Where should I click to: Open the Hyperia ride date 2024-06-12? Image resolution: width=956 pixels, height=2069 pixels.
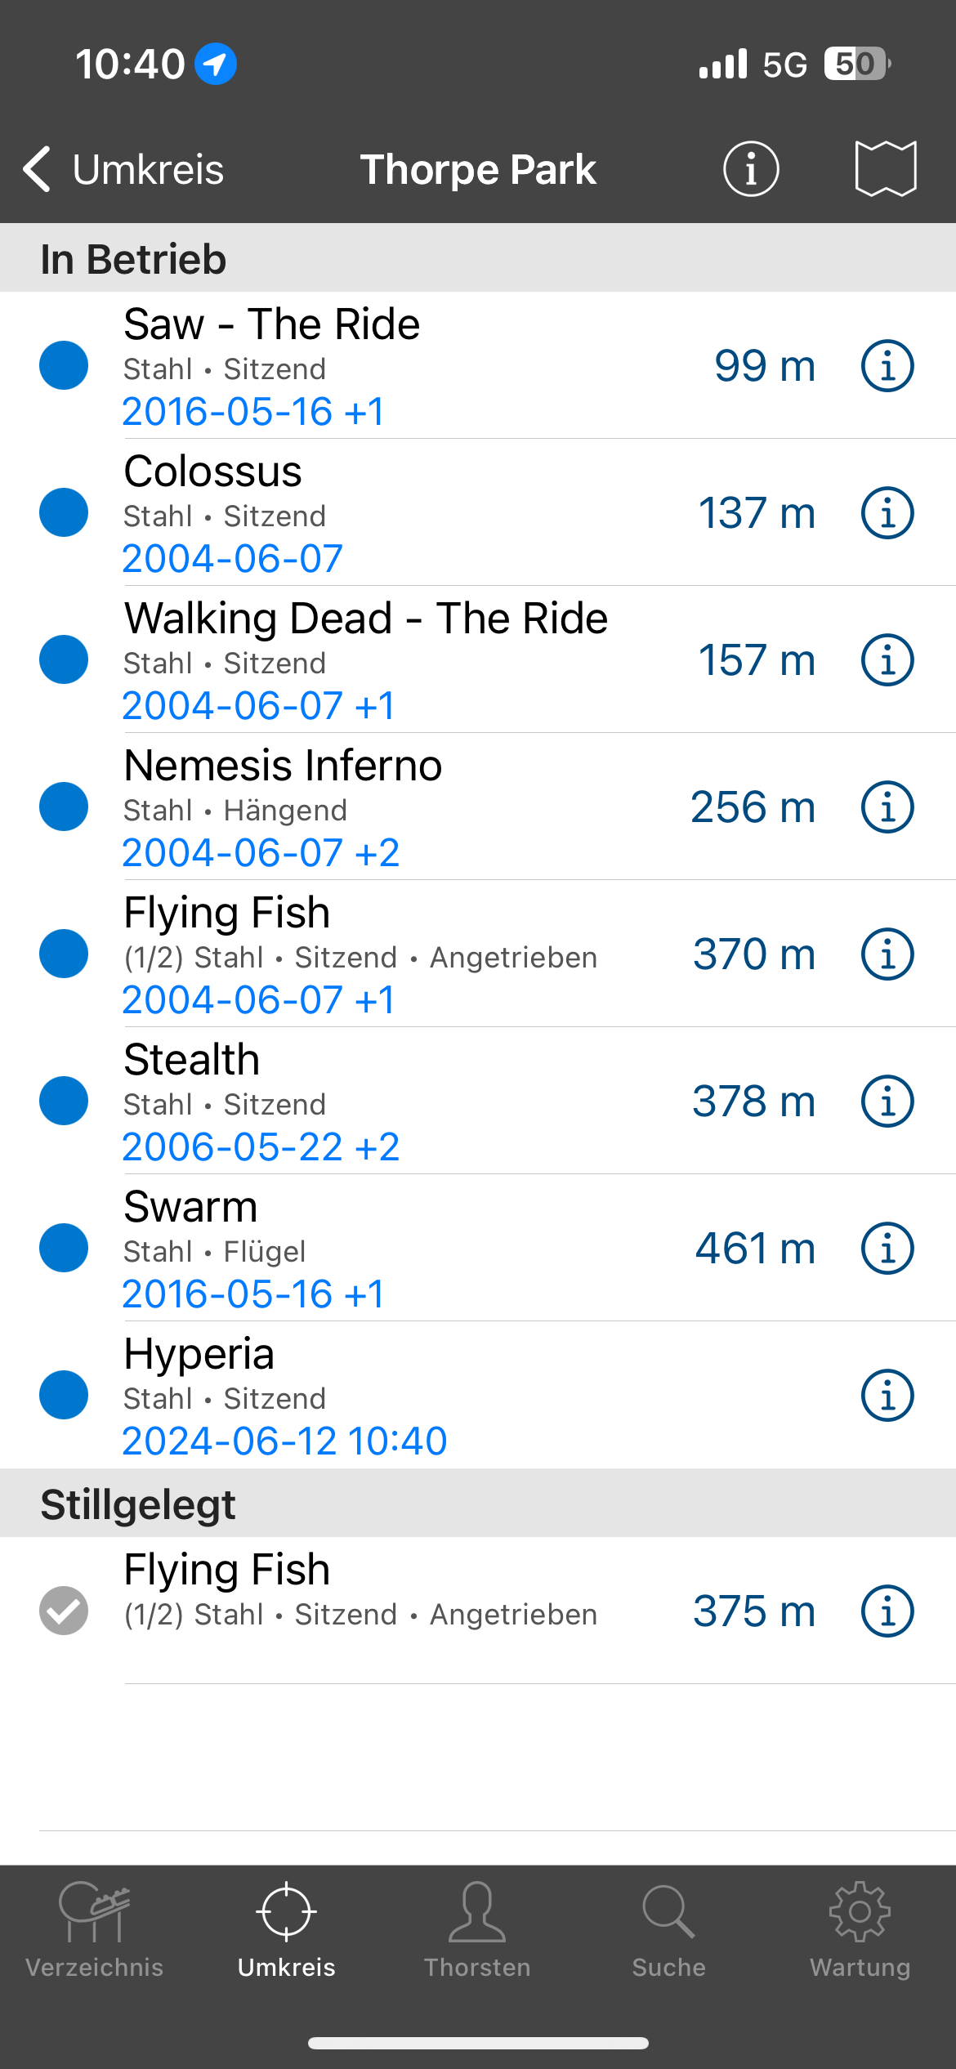[284, 1441]
